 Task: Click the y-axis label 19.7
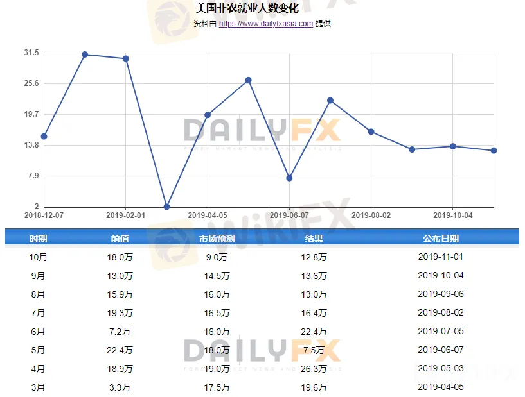31,114
